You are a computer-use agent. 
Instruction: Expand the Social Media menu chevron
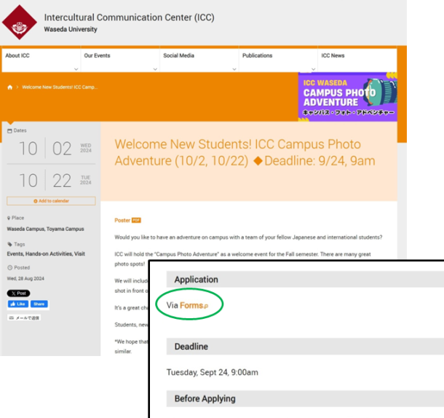pyautogui.click(x=234, y=69)
